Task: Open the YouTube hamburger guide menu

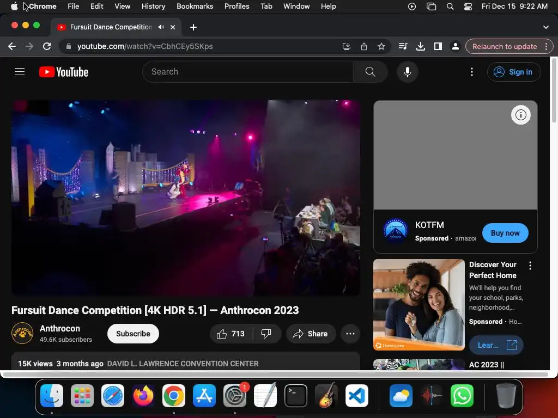Action: pos(20,72)
